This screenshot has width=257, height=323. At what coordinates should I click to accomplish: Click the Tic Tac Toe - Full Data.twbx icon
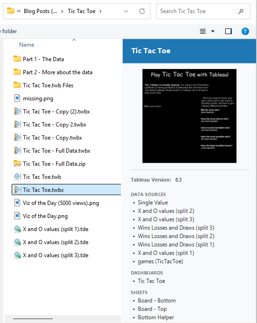click(17, 151)
